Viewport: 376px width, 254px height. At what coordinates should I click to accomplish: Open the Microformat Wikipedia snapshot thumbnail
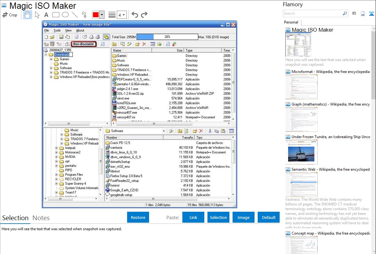pos(301,87)
